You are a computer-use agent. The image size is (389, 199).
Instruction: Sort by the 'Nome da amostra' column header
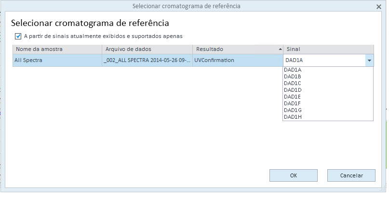tap(57, 49)
